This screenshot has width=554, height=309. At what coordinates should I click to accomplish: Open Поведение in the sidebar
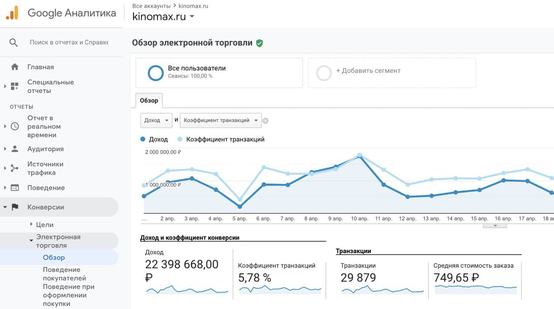pos(46,188)
